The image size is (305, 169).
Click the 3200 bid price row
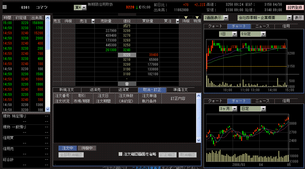click(x=127, y=64)
